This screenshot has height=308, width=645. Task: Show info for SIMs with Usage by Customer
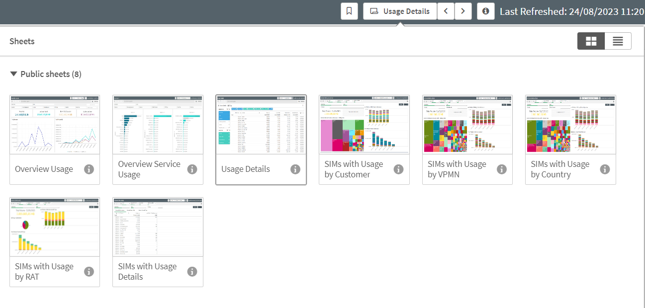tap(398, 169)
